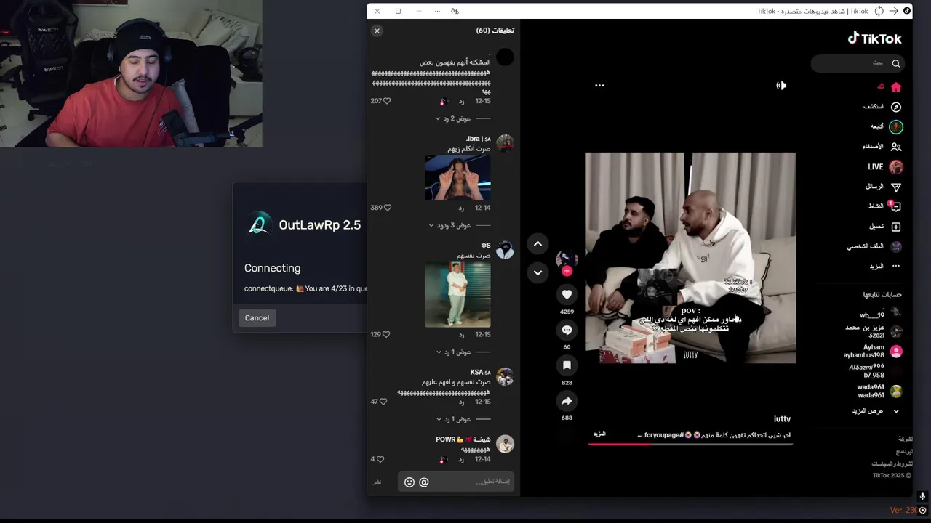The image size is (931, 523).
Task: Expand more followed accounts list
Action: [876, 411]
